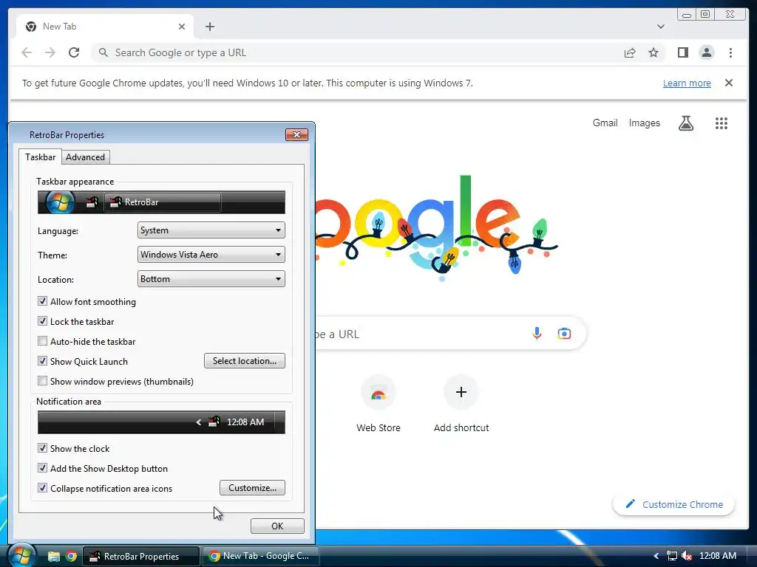This screenshot has width=757, height=567.
Task: Click the network tray icon
Action: pos(671,556)
